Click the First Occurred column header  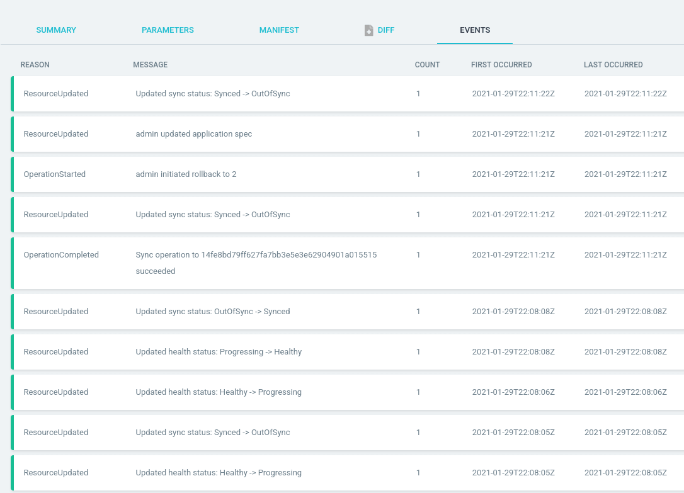click(x=501, y=64)
